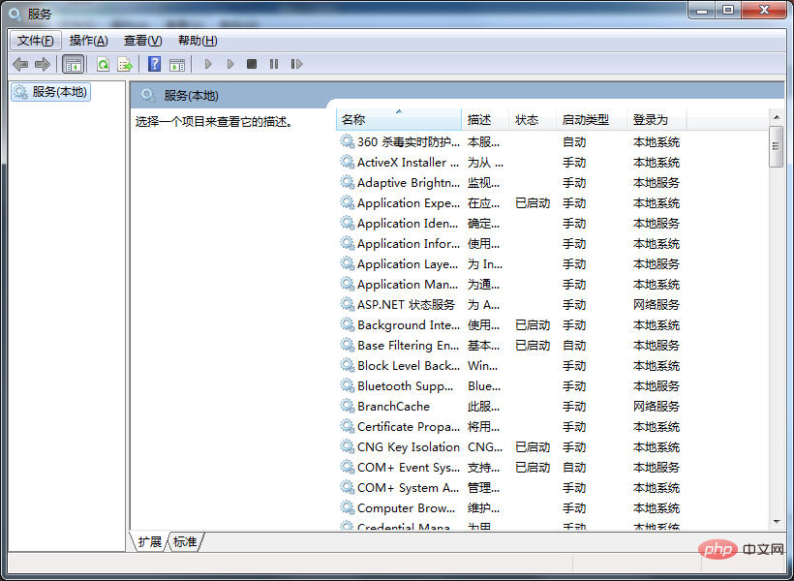The width and height of the screenshot is (794, 581).
Task: Maximize the 服务 window
Action: (727, 10)
